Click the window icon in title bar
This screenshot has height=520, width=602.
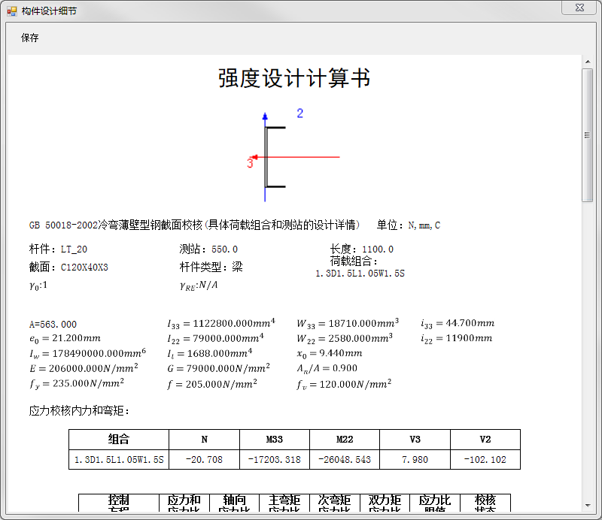(x=11, y=11)
